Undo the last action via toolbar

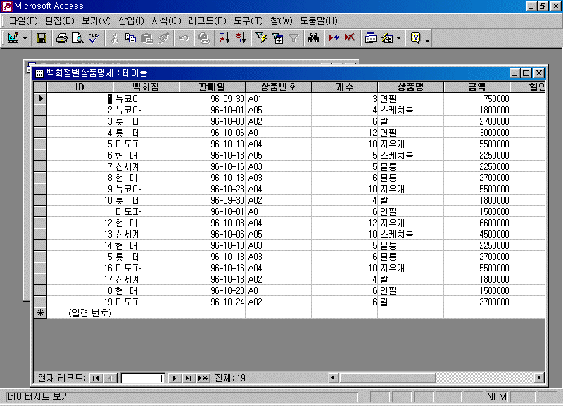point(184,38)
